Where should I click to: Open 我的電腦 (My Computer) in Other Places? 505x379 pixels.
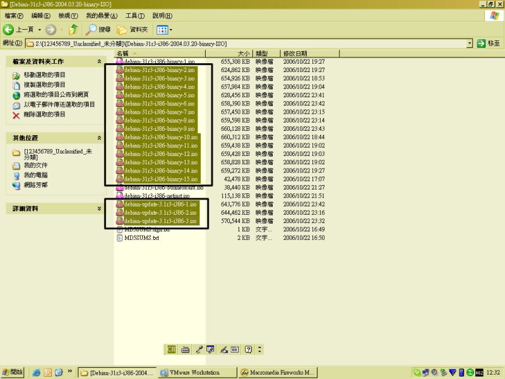35,175
